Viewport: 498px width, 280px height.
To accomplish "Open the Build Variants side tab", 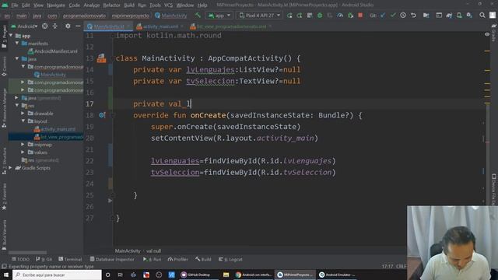I will tap(4, 234).
